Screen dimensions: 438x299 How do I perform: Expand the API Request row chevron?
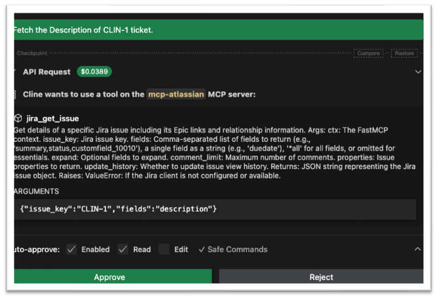[x=418, y=72]
